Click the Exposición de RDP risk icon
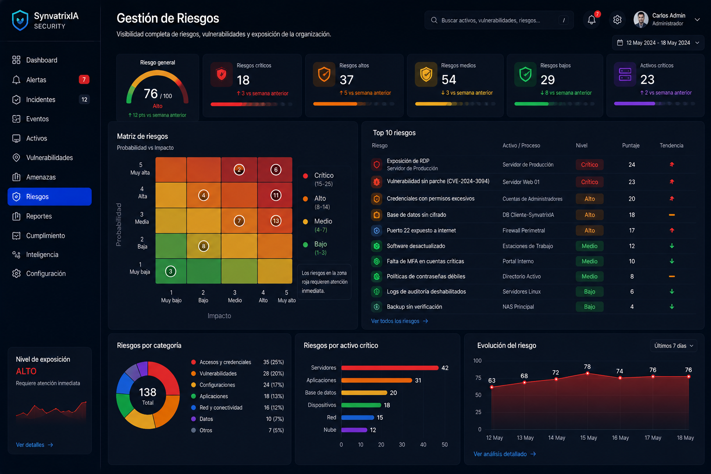Screen dimensions: 711x474 [x=377, y=164]
